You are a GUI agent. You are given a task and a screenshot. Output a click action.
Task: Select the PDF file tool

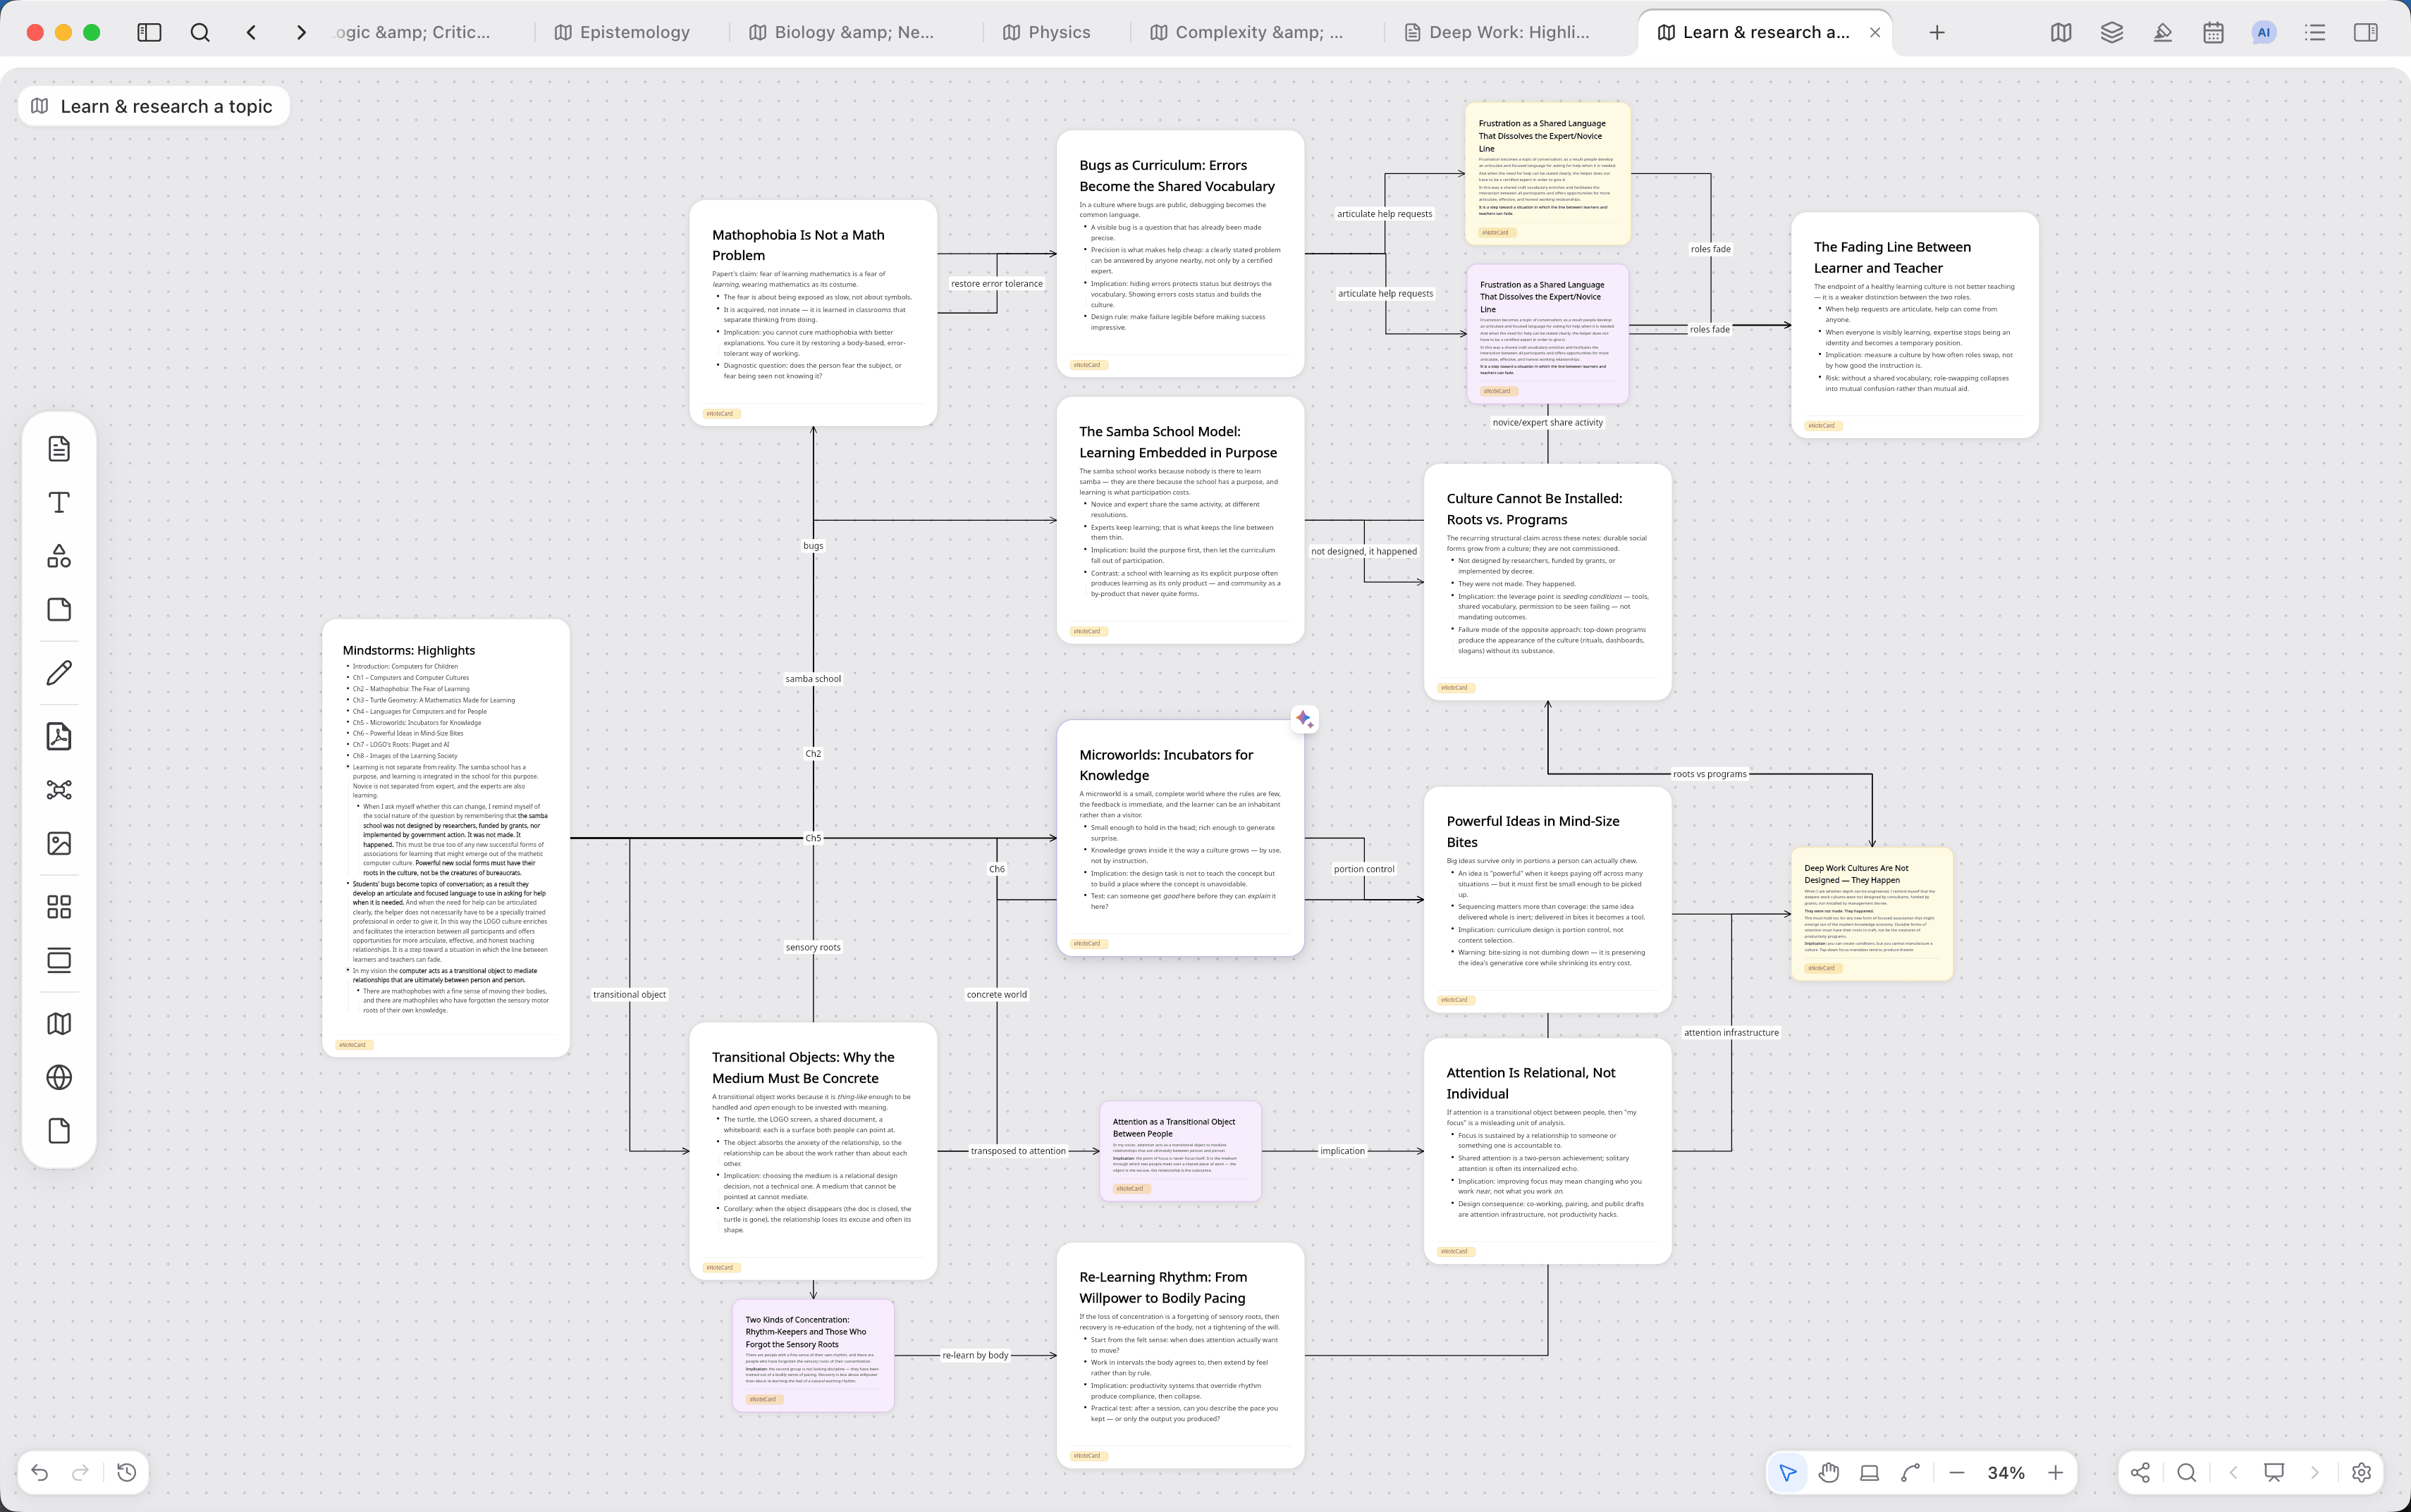click(x=59, y=736)
